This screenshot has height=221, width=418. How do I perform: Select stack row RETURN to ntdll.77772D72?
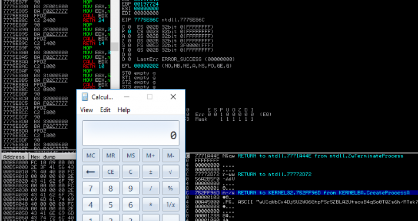301,174
